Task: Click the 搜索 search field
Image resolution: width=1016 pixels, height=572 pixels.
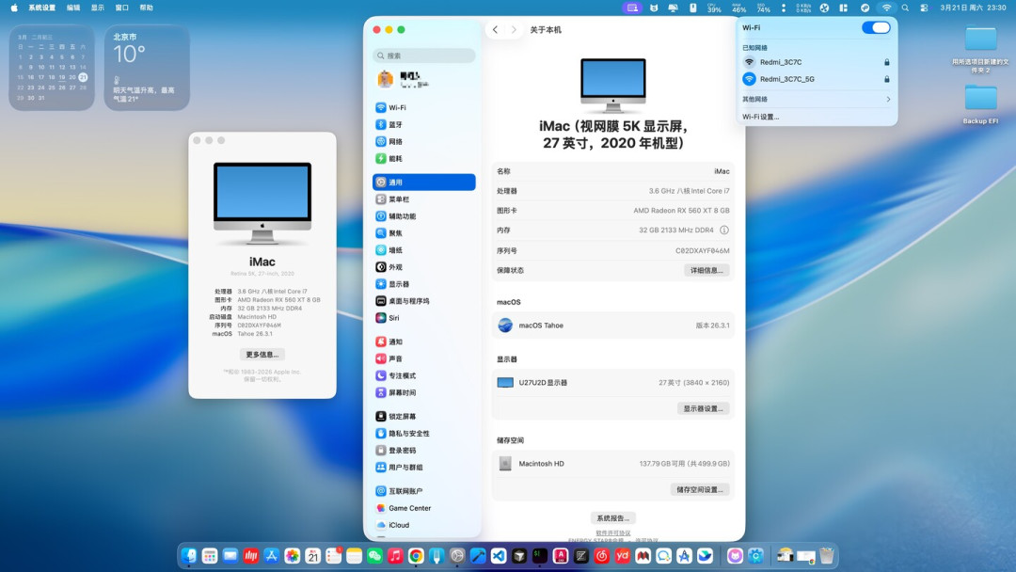Action: click(x=423, y=56)
